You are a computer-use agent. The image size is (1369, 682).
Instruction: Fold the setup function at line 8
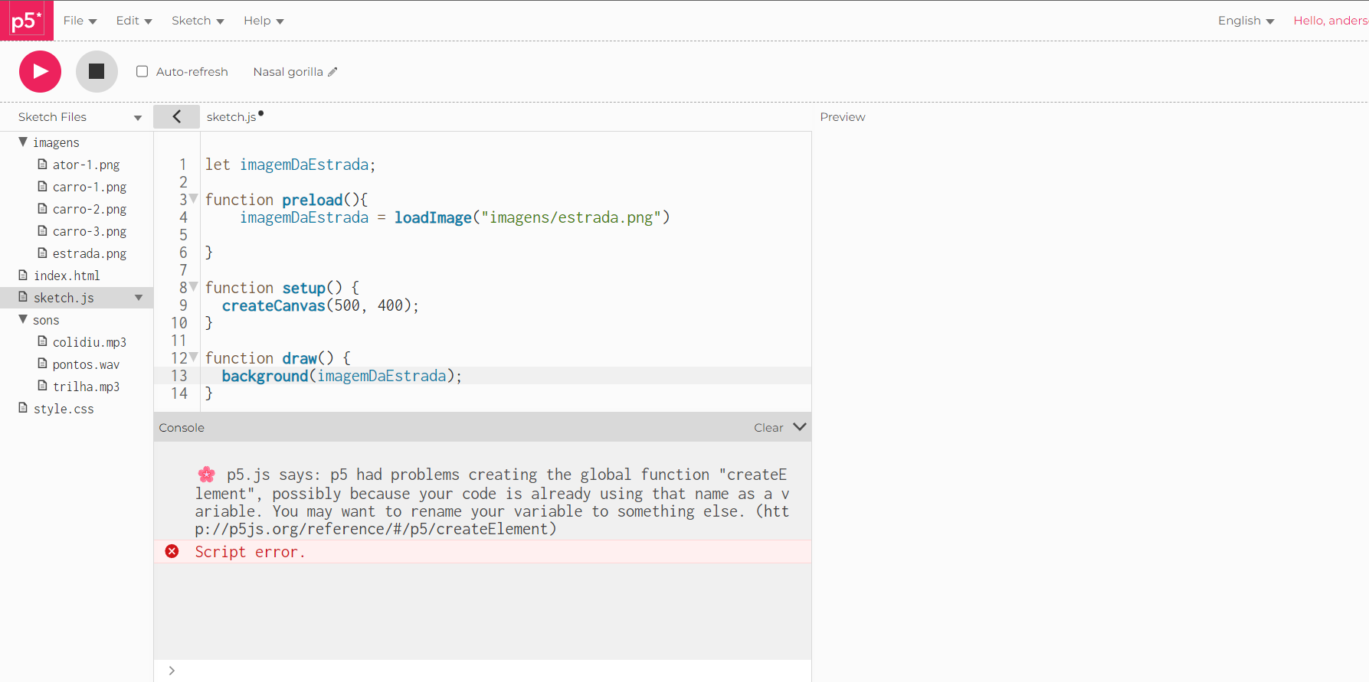tap(194, 287)
